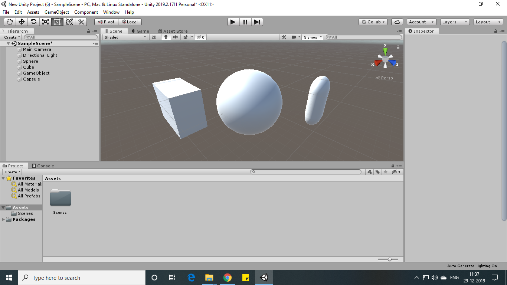
Task: Click the Project search field
Action: pos(306,172)
